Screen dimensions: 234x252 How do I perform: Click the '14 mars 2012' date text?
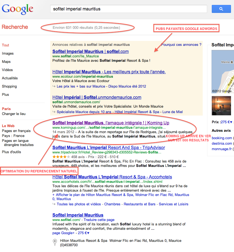[63, 132]
